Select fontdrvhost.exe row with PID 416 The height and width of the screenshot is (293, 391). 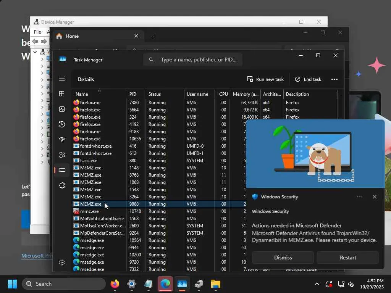(x=159, y=146)
